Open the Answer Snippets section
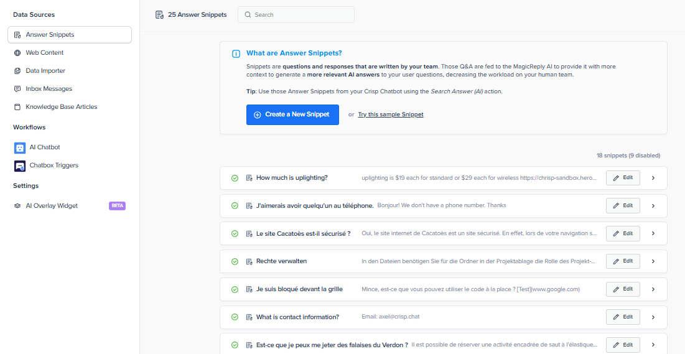 tap(70, 35)
